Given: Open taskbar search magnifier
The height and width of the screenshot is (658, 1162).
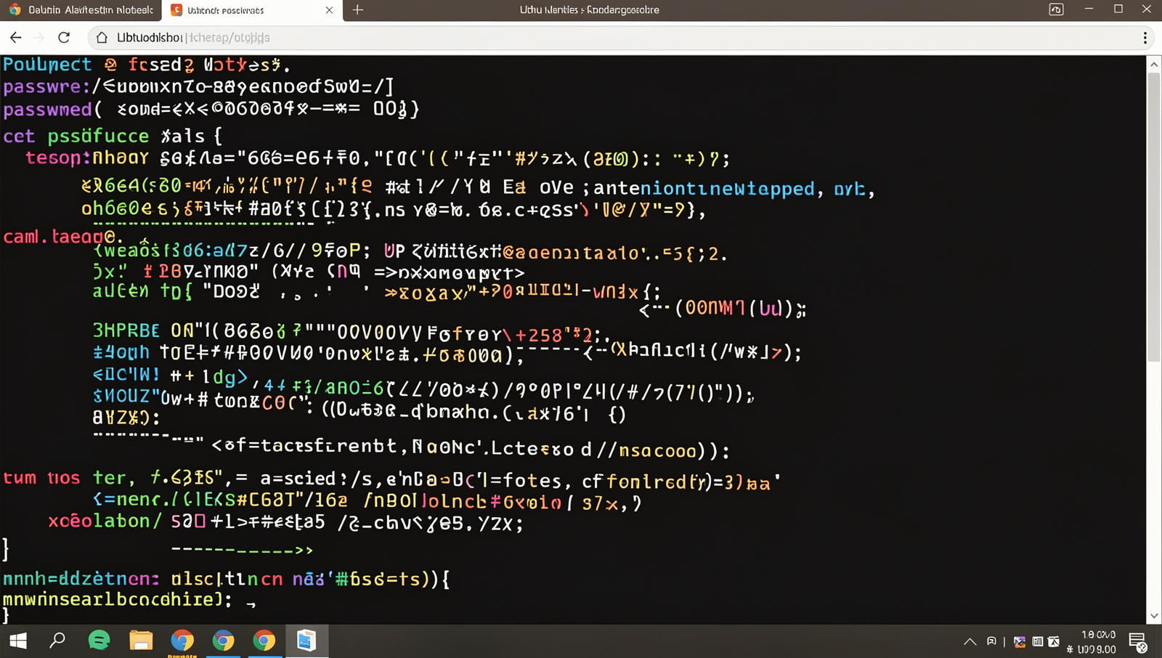Looking at the screenshot, I should pos(57,640).
